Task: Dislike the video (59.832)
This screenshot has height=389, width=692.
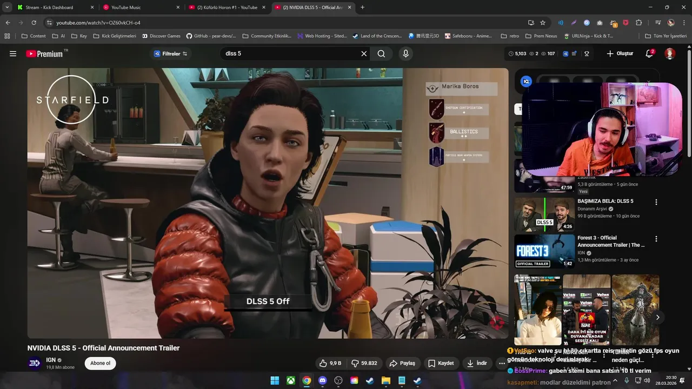Action: click(364, 363)
